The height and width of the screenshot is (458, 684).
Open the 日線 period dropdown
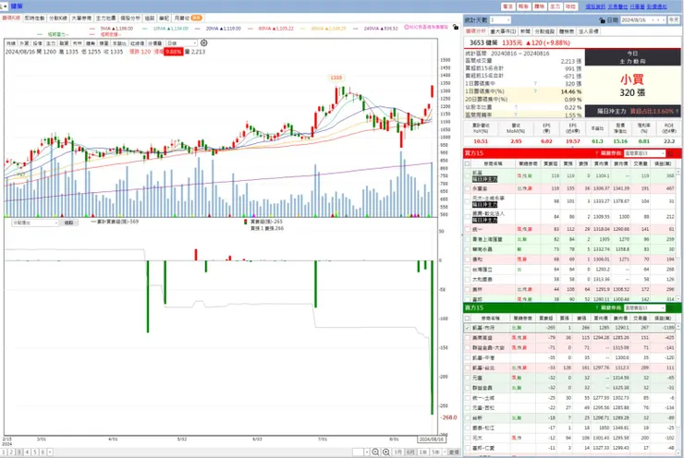click(x=181, y=43)
